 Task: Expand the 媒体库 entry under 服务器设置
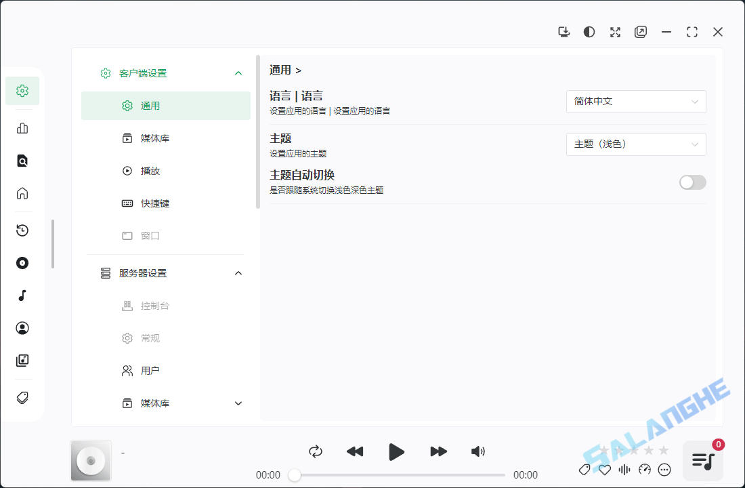pyautogui.click(x=238, y=403)
